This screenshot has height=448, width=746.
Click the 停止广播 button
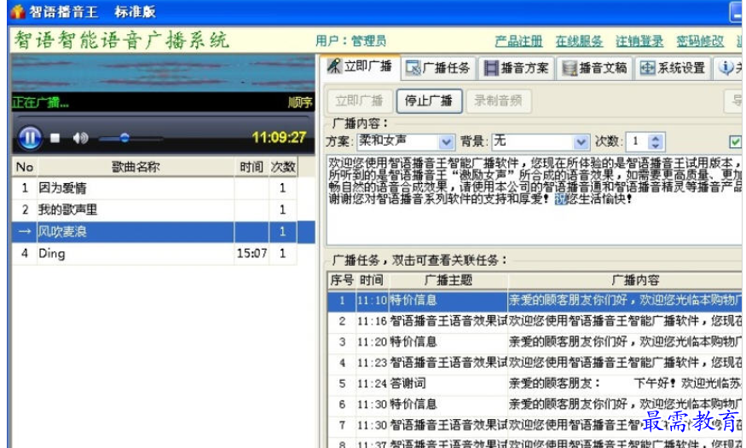click(429, 101)
